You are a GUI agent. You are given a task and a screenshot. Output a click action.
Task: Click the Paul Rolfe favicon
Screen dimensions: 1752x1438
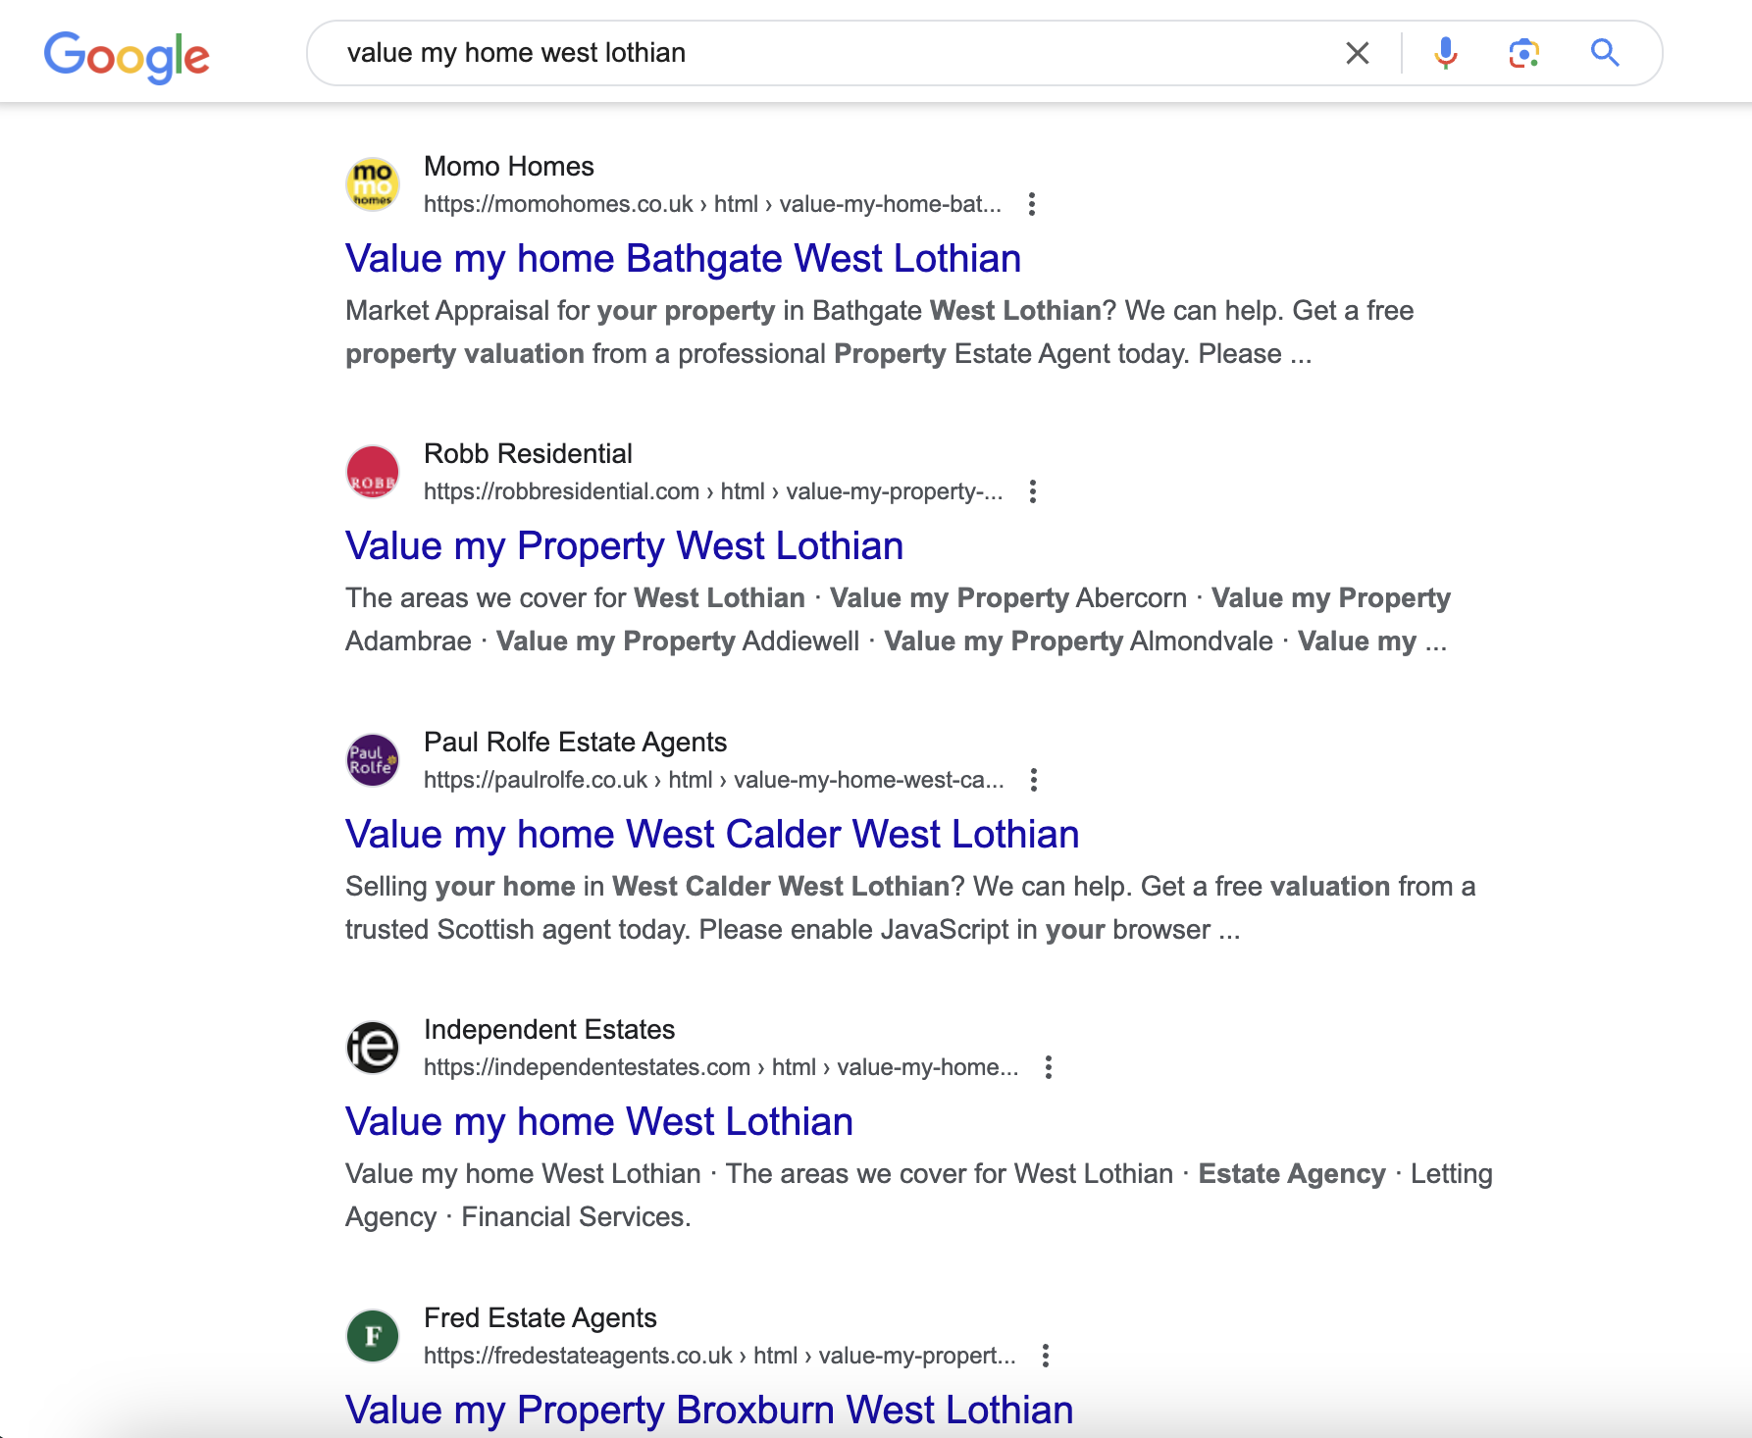tap(373, 760)
